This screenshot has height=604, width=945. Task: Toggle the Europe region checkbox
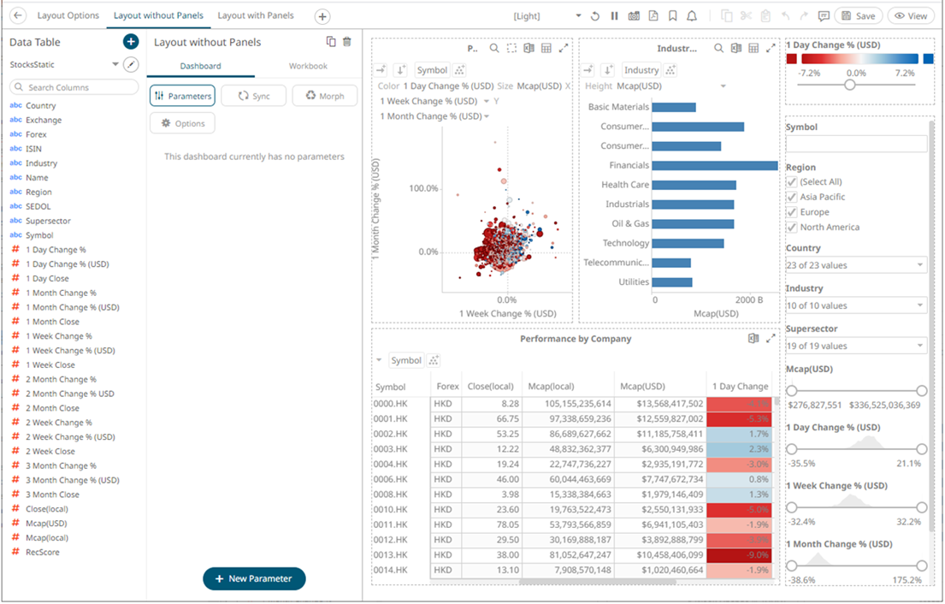click(792, 212)
